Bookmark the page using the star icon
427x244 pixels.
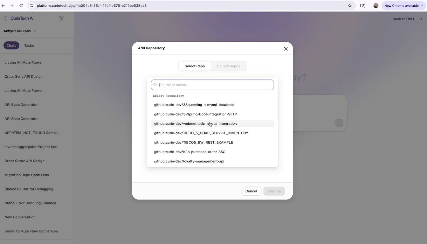(x=350, y=5)
